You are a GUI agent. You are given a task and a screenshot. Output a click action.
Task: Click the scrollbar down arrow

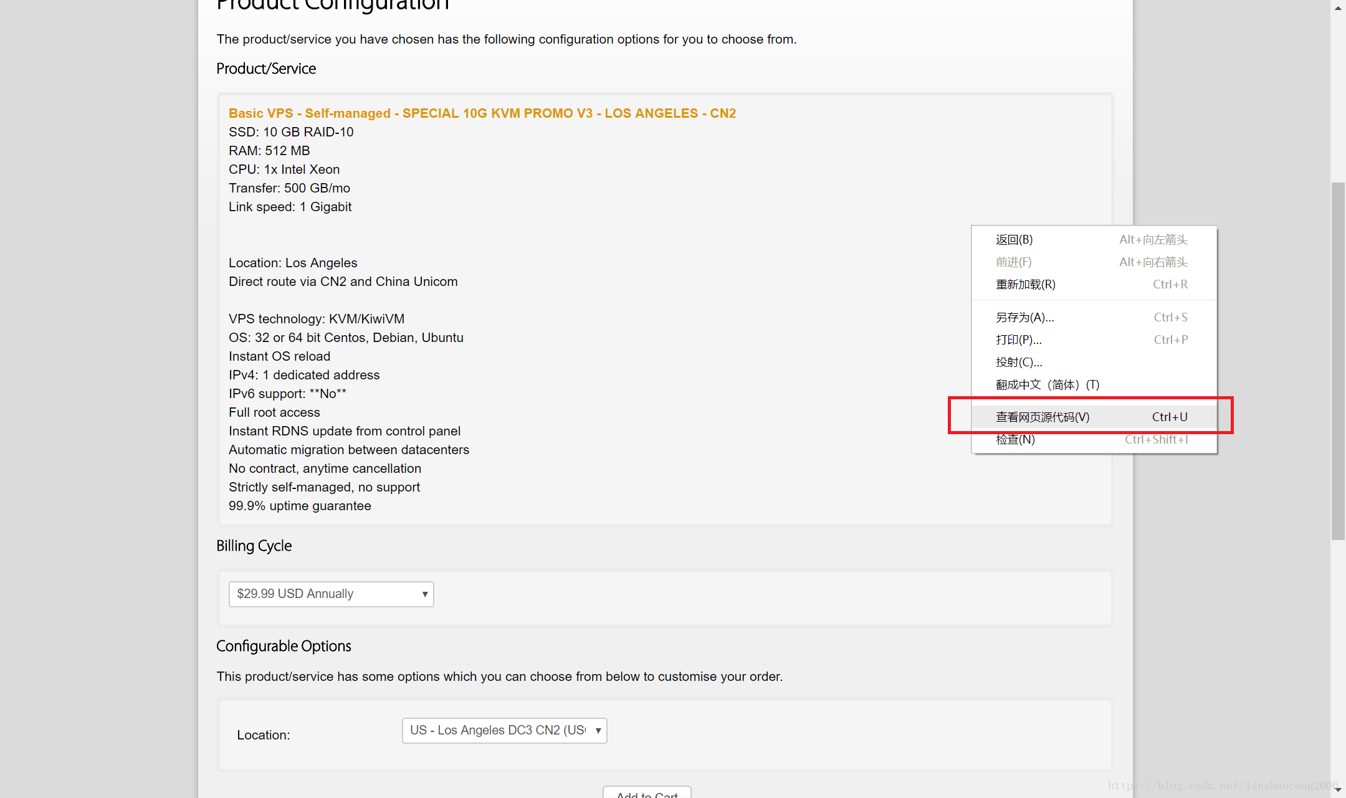tap(1338, 790)
